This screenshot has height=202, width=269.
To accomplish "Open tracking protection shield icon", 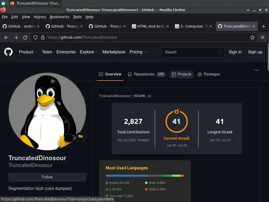I will click(35, 37).
